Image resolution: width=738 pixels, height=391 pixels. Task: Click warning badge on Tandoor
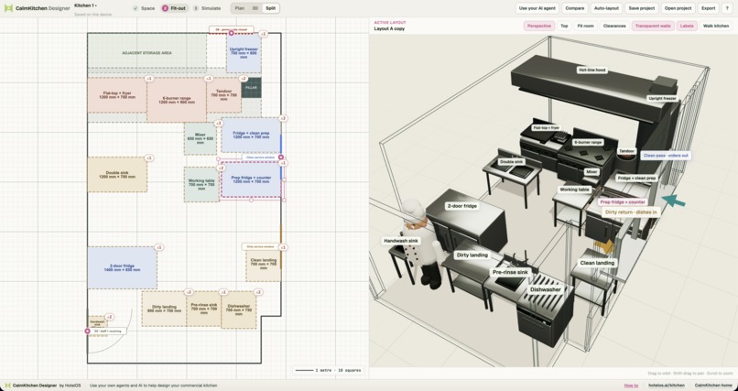point(244,79)
